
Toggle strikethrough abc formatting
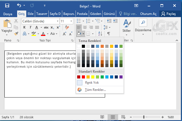click(46, 27)
